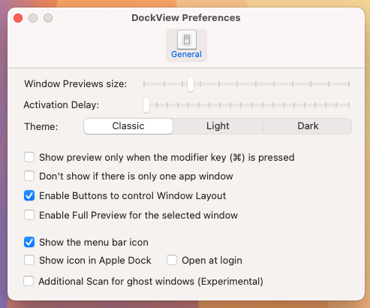The image size is (370, 308).
Task: Open the General preferences tab
Action: pos(186,45)
